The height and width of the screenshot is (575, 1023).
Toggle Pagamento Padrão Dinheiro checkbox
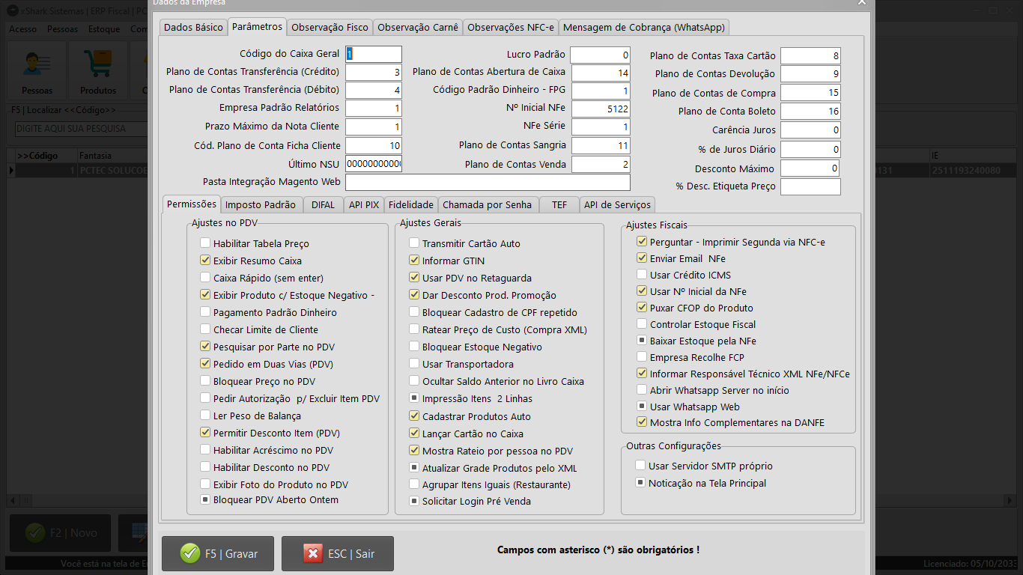click(x=205, y=312)
